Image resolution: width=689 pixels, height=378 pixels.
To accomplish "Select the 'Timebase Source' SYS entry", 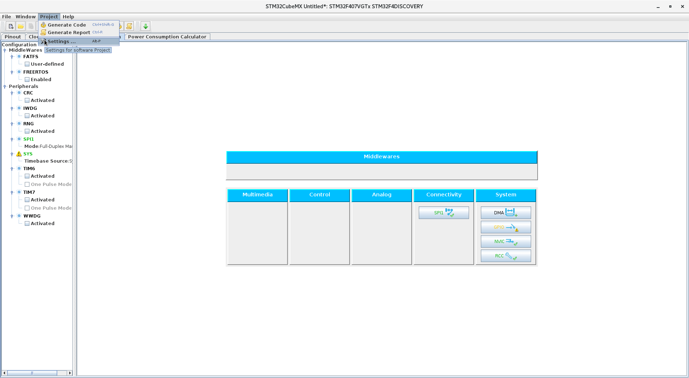I will (x=48, y=161).
